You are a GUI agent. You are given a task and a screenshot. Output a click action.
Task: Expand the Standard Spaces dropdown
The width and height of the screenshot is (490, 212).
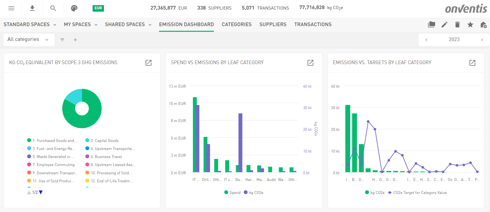click(x=30, y=25)
